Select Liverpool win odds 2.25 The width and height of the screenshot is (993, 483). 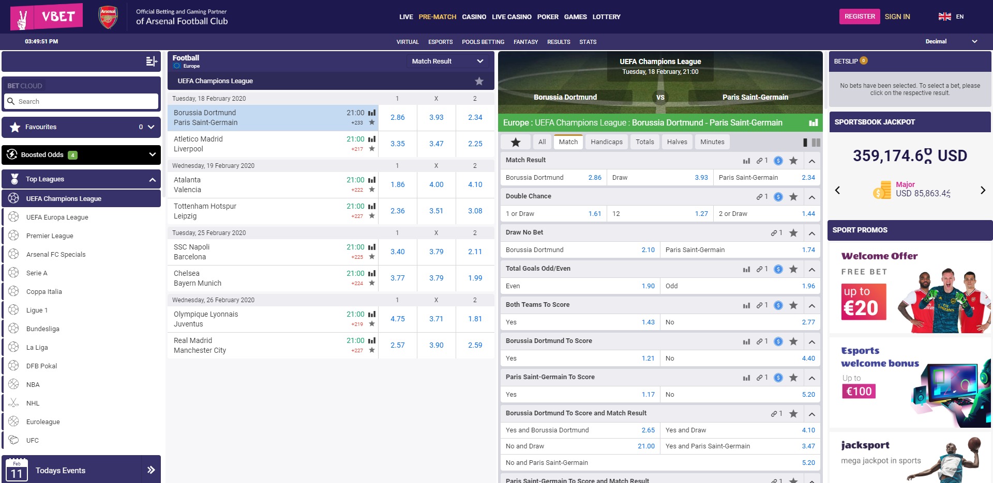click(475, 144)
